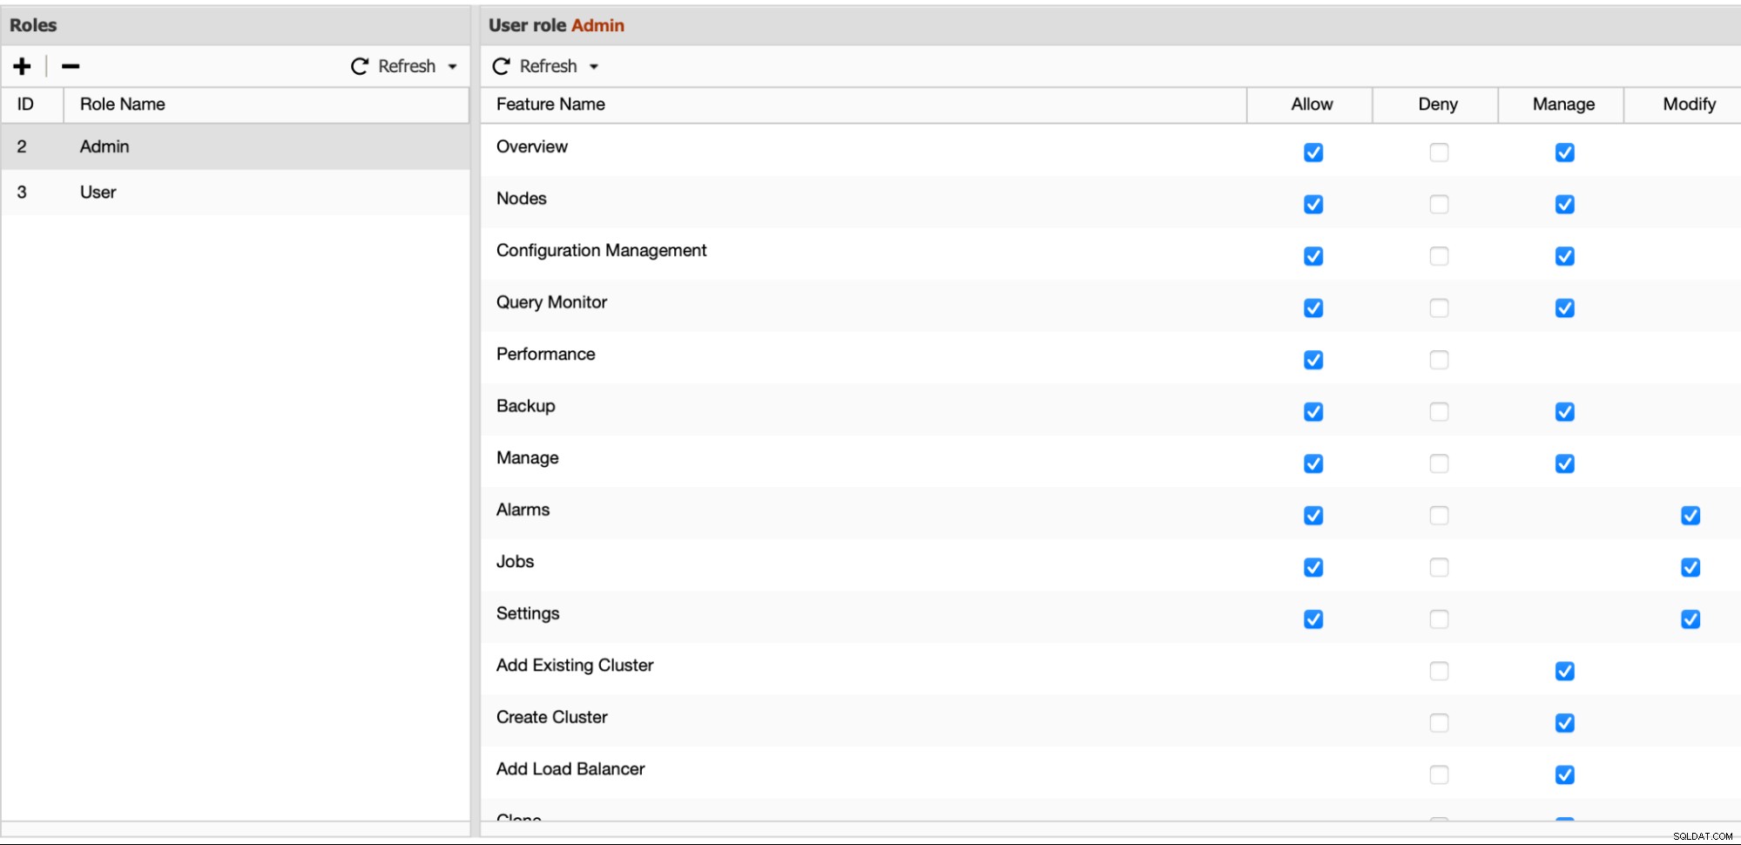Select the User role row
This screenshot has height=845, width=1741.
pyautogui.click(x=235, y=193)
